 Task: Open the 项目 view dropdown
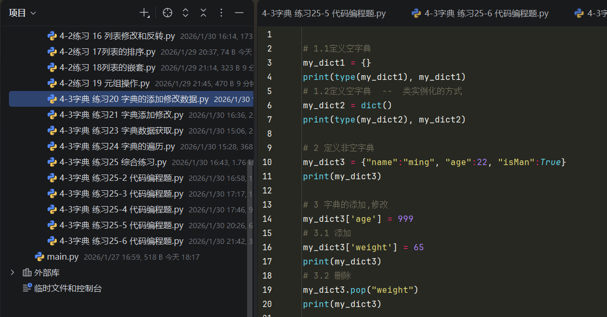click(23, 13)
